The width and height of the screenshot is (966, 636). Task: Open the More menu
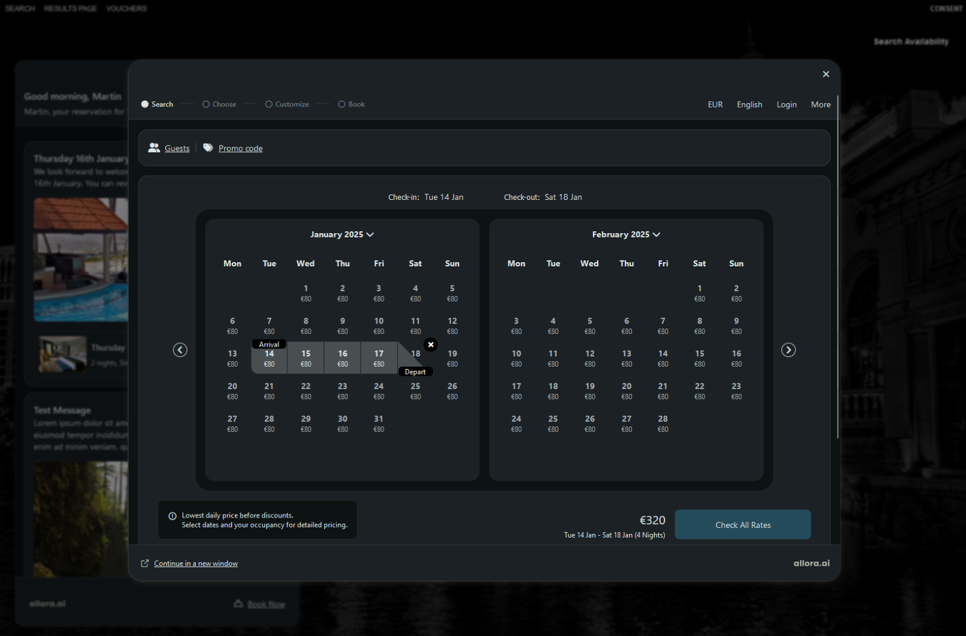pos(820,104)
